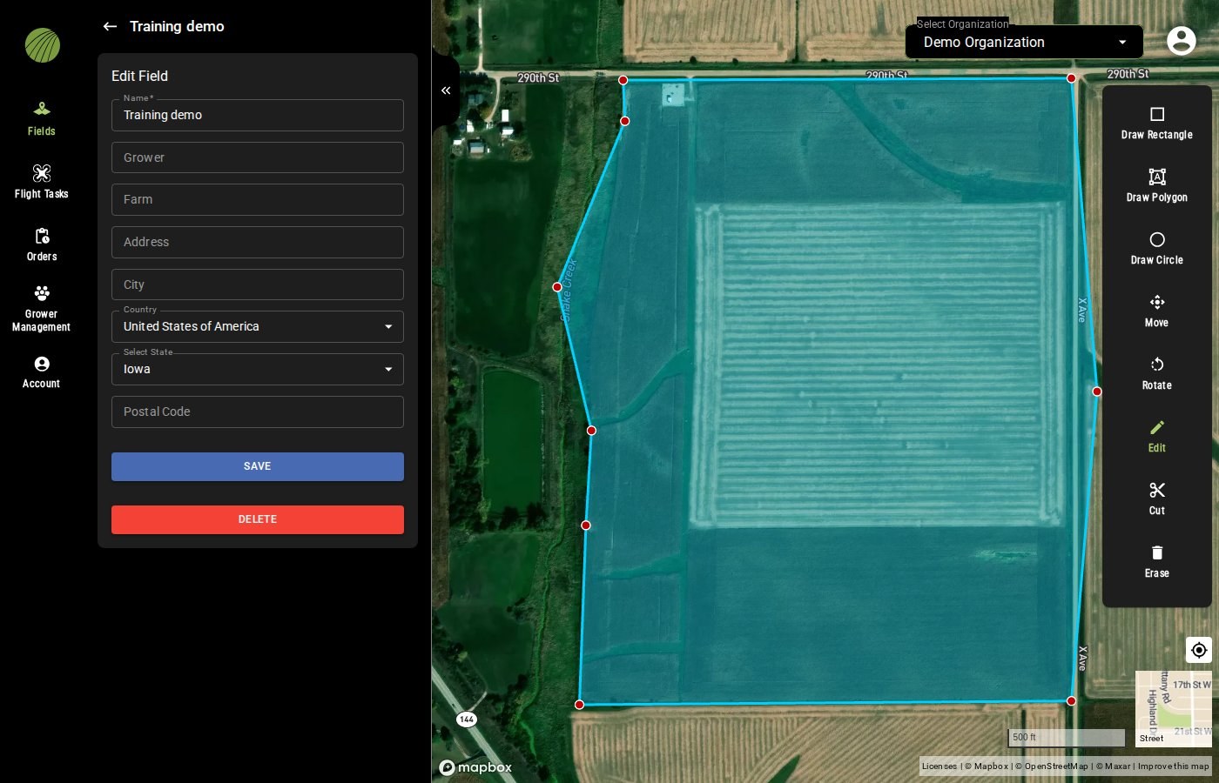Click the Grower input field

click(258, 157)
